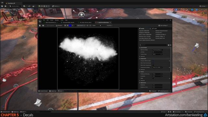Image resolution: width=208 pixels, height=117 pixels.
Task: Open the Window menu in texture editor
Action: pyautogui.click(x=57, y=20)
